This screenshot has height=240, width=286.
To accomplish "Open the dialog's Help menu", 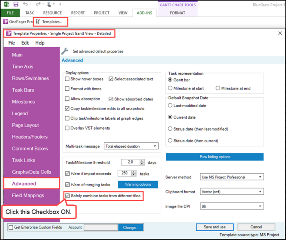I will click(x=40, y=43).
